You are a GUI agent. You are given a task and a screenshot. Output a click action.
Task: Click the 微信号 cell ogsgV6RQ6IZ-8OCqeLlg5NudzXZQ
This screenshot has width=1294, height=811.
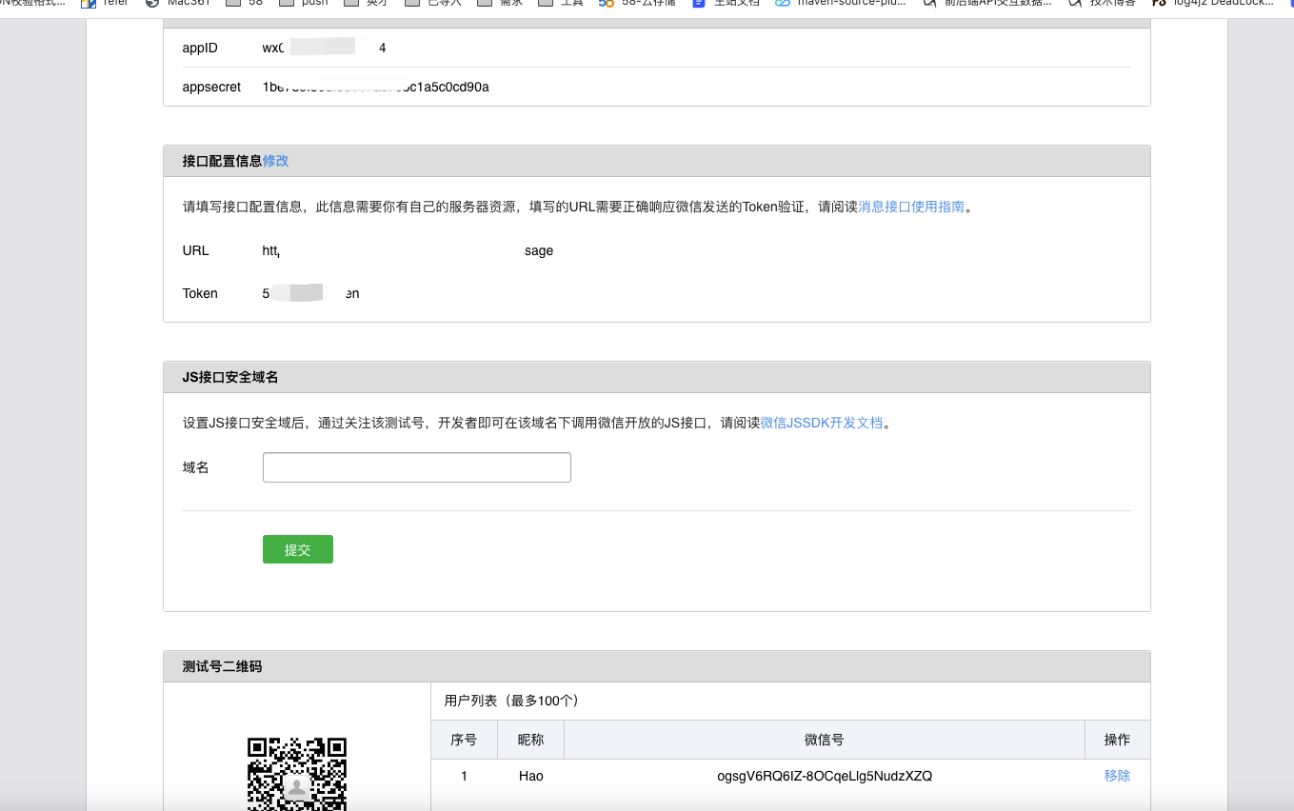(825, 776)
